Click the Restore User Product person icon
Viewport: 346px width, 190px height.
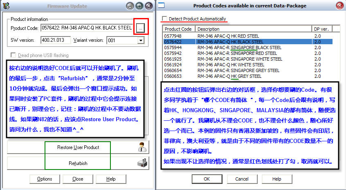click(143, 147)
